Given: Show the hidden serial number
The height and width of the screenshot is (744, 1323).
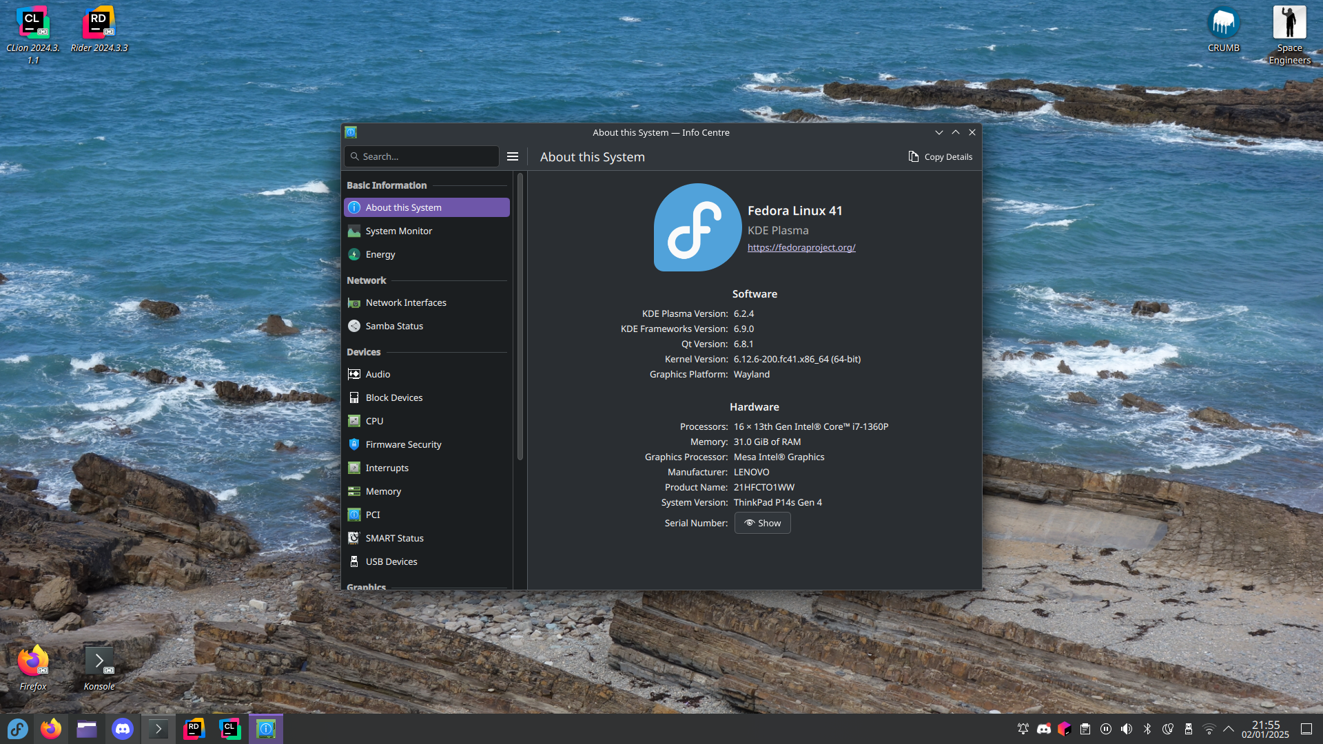Looking at the screenshot, I should pos(762,523).
